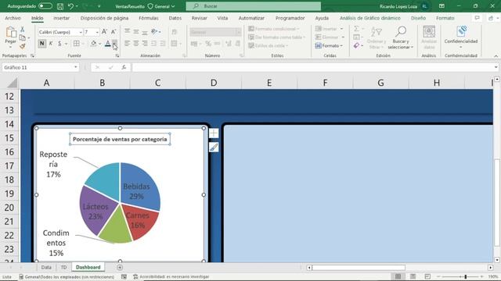Open Formato dropdown in Celdas group
This screenshot has height=281, width=501.
[x=329, y=46]
